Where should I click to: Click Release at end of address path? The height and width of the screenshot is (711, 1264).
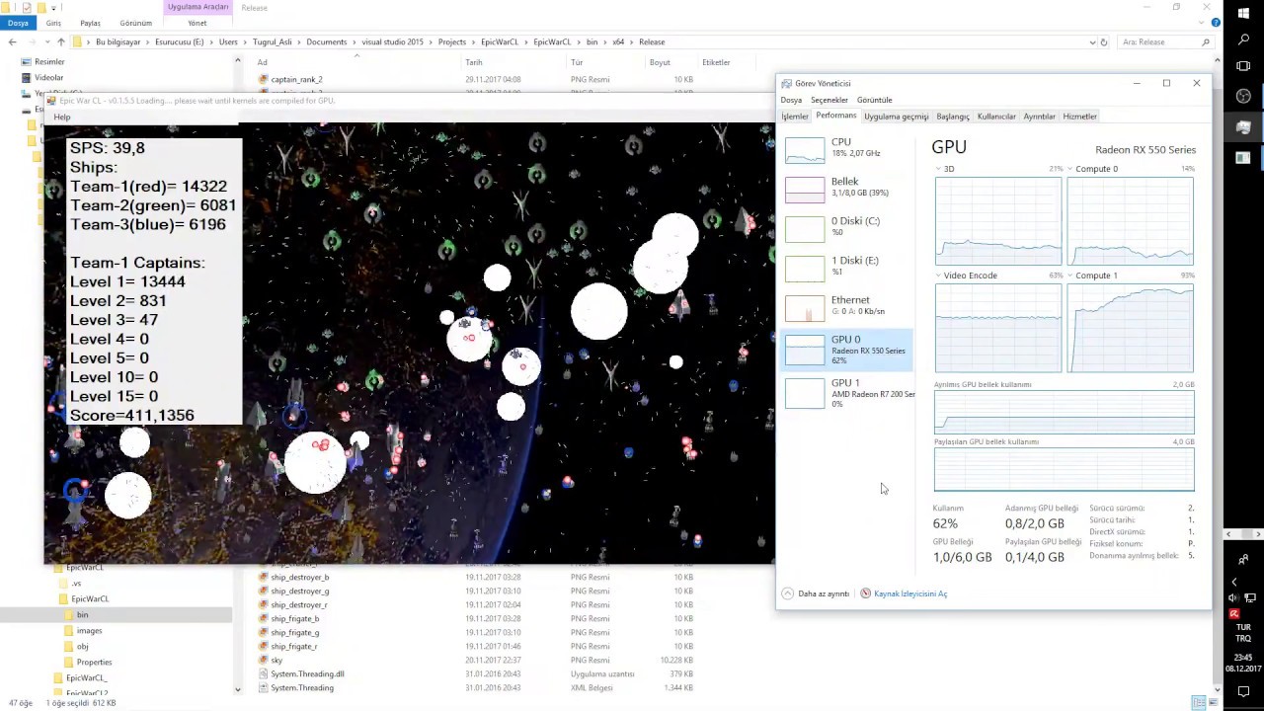pos(652,41)
